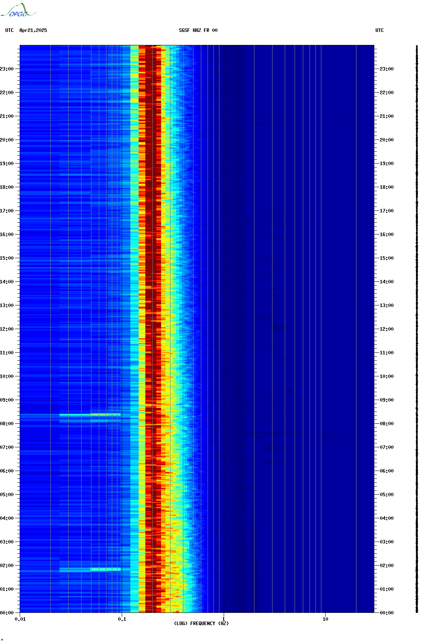Select the date label Apr21,2025
434x644 pixels.
pyautogui.click(x=33, y=30)
